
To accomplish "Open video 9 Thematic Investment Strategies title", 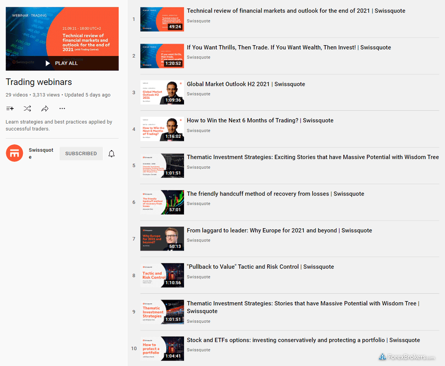I will click(x=303, y=307).
